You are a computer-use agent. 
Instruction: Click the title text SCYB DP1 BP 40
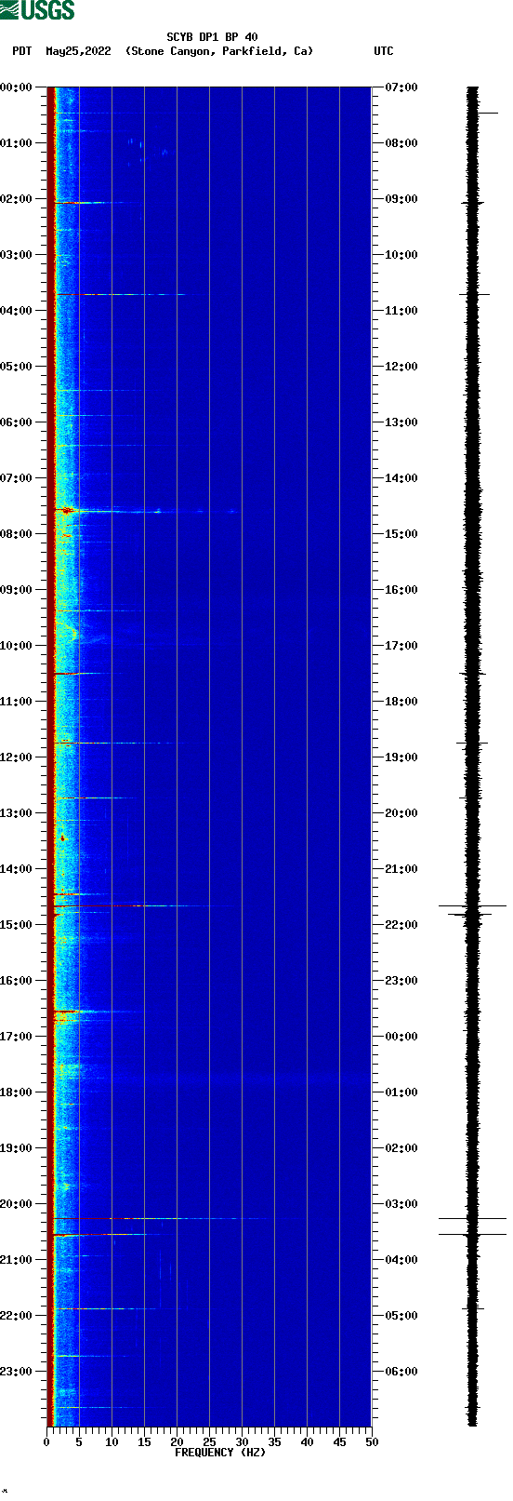212,37
